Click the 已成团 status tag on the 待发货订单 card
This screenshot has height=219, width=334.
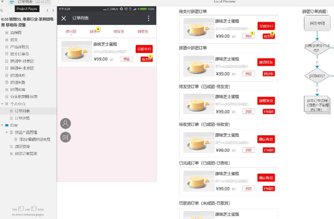[x=268, y=112]
